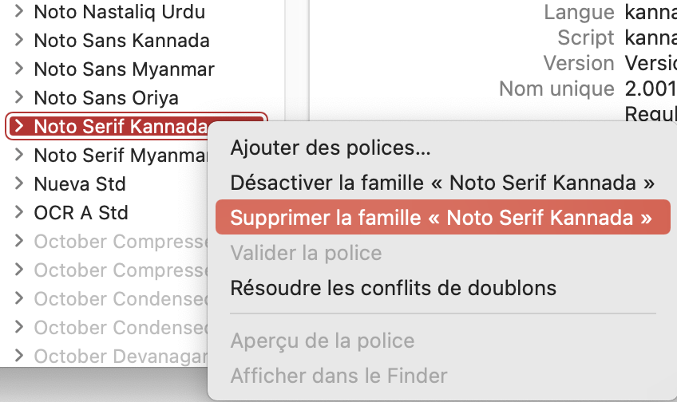Expand the selected Noto Serif Kannada family

19,127
